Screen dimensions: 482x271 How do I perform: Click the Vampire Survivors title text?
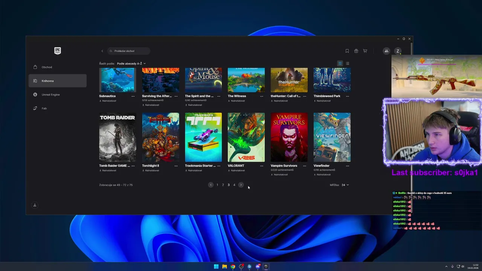pos(284,166)
